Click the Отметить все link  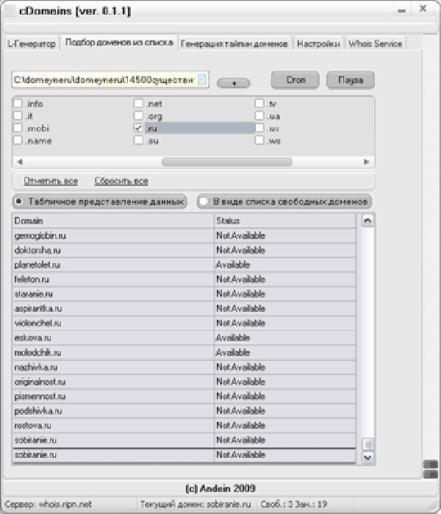pyautogui.click(x=50, y=181)
